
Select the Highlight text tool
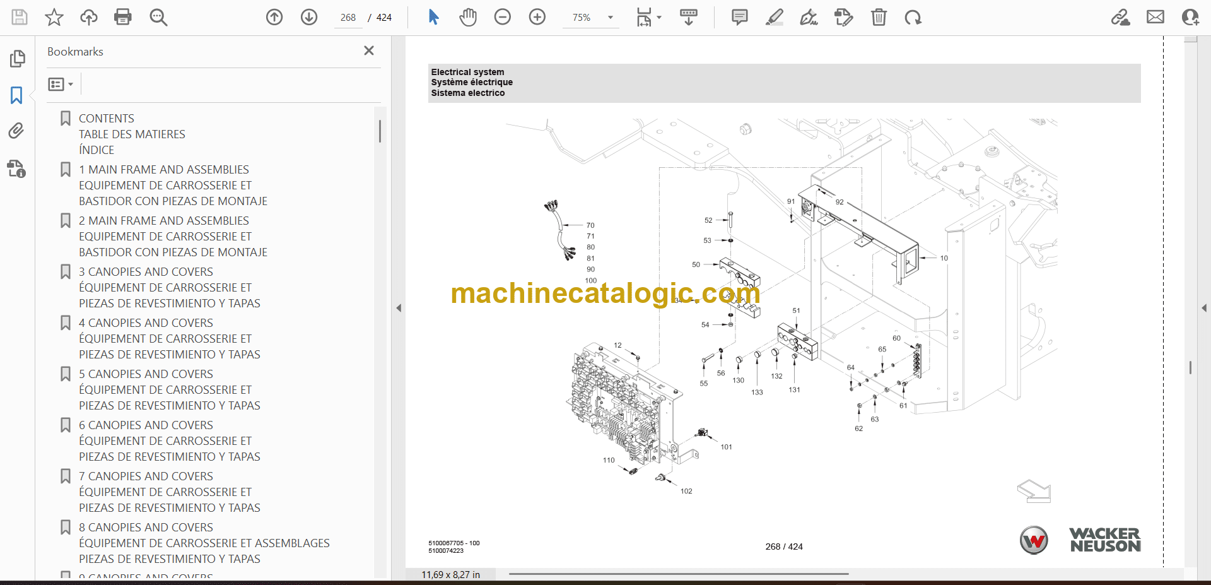tap(774, 17)
